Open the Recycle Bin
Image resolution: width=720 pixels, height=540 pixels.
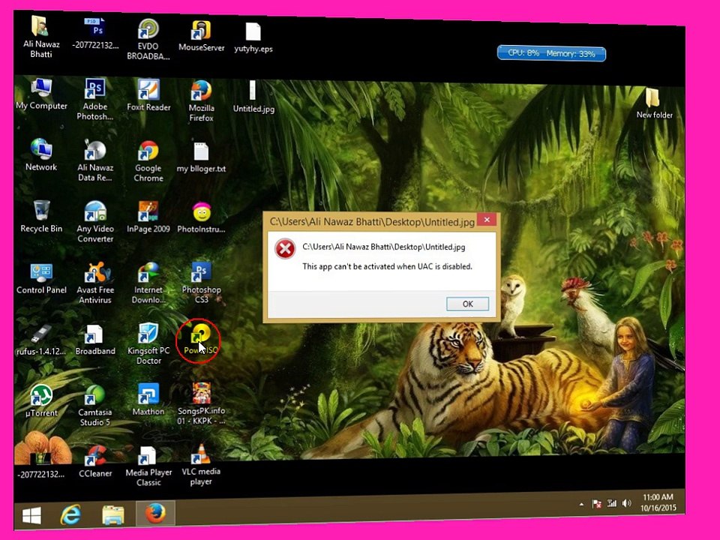(41, 216)
